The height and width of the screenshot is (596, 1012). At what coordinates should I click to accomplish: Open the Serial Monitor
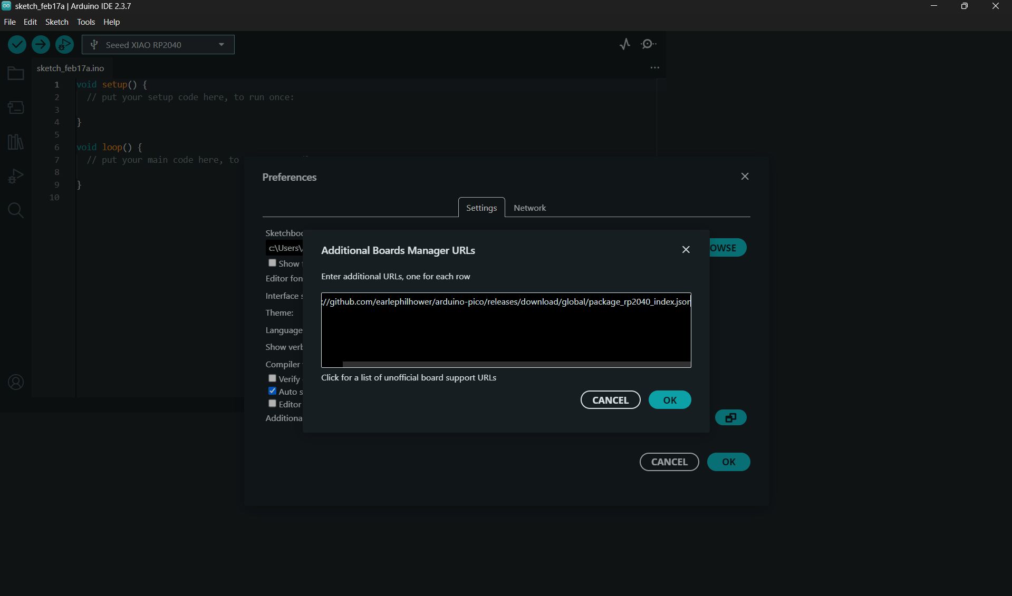coord(649,44)
